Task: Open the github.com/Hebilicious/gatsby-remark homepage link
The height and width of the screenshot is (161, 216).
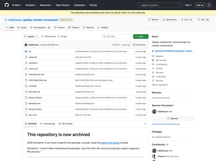Action: [174, 51]
